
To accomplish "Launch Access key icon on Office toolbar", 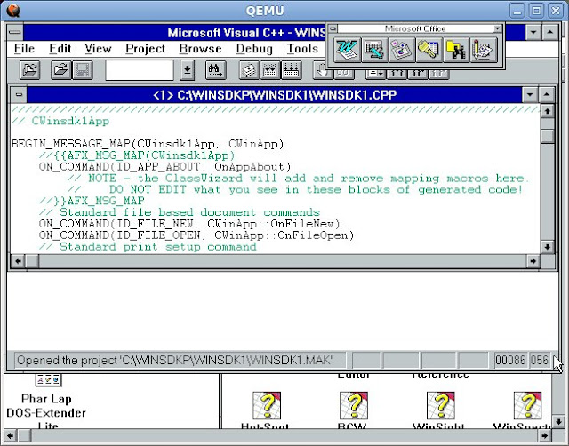I will (x=429, y=50).
